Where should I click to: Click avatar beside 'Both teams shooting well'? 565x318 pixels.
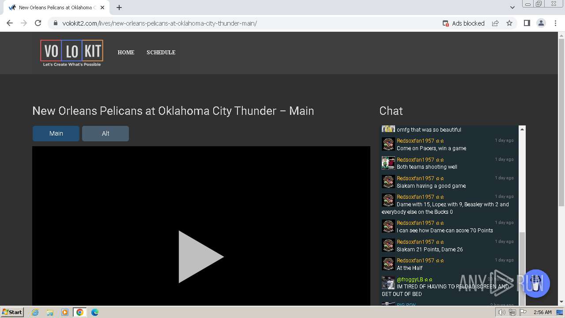pyautogui.click(x=388, y=163)
